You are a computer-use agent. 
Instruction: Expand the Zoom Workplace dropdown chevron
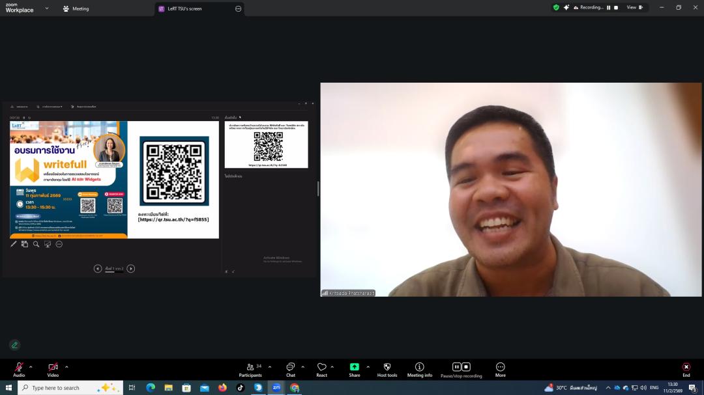click(x=47, y=8)
